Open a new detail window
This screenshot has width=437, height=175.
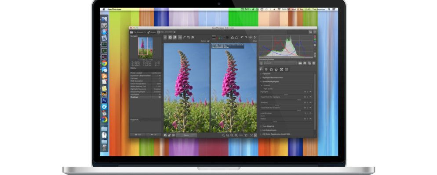pyautogui.click(x=245, y=135)
